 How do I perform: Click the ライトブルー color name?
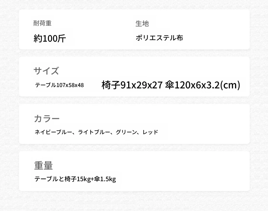click(x=94, y=132)
